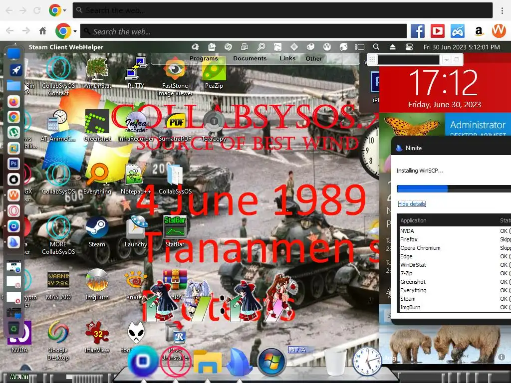Viewport: 511px width, 383px height.
Task: Open the three-dot browser menu
Action: (x=502, y=10)
